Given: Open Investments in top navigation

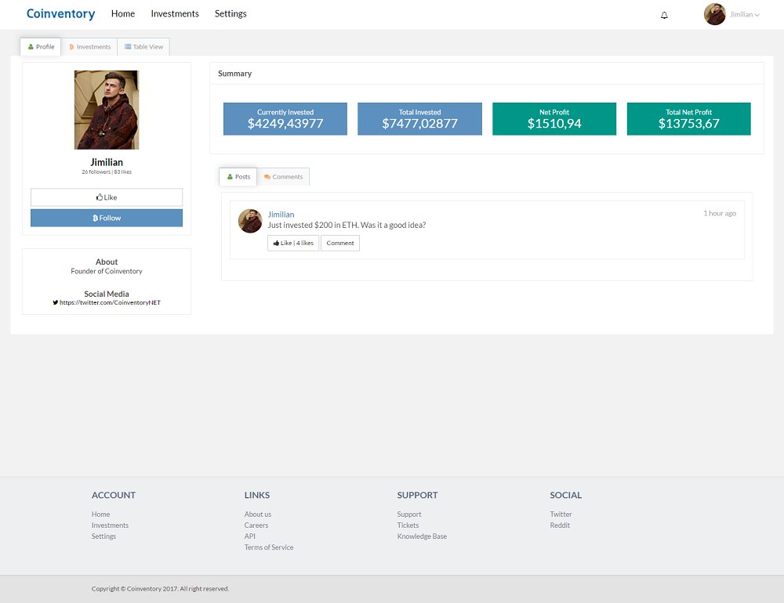Looking at the screenshot, I should tap(175, 14).
